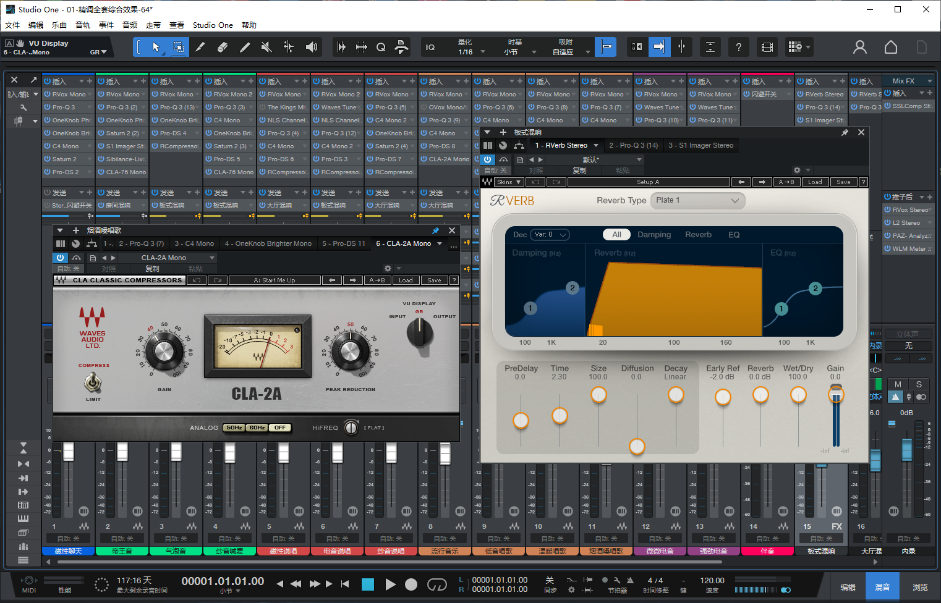The height and width of the screenshot is (603, 941).
Task: Open the Studio One menu
Action: [x=213, y=25]
